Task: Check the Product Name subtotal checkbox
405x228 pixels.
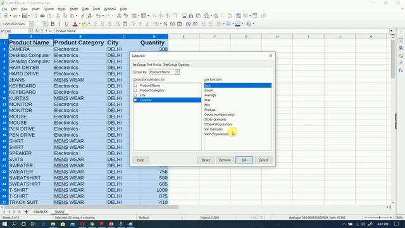Action: pyautogui.click(x=135, y=85)
